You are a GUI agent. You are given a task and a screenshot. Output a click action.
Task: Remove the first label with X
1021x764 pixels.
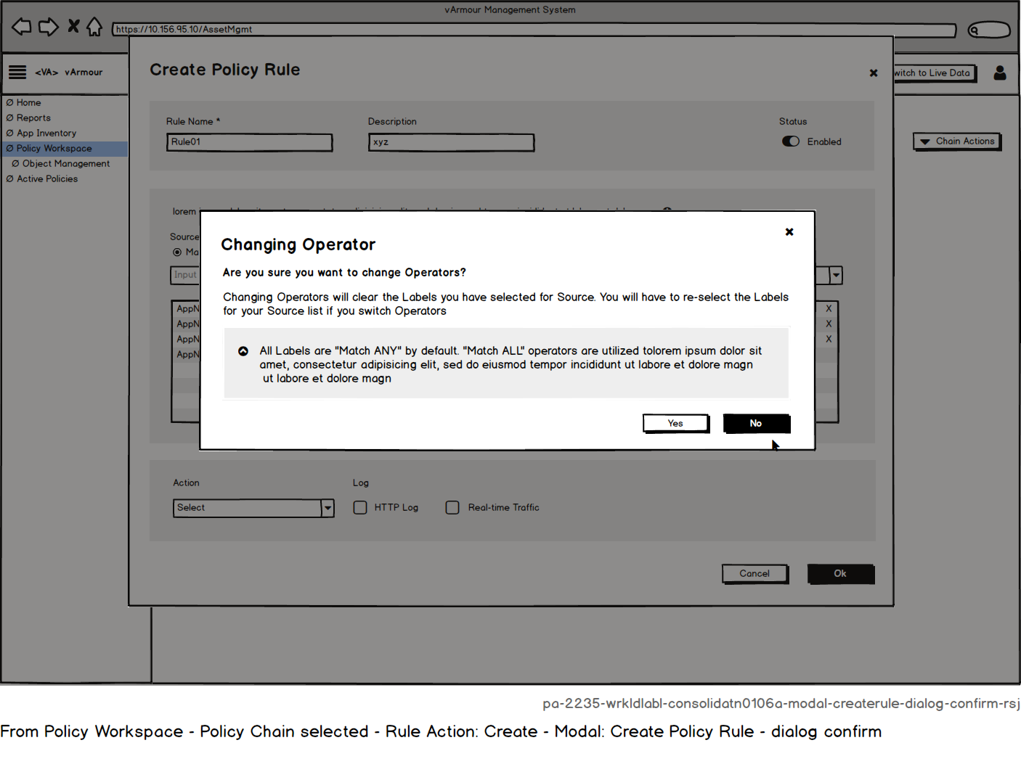829,308
